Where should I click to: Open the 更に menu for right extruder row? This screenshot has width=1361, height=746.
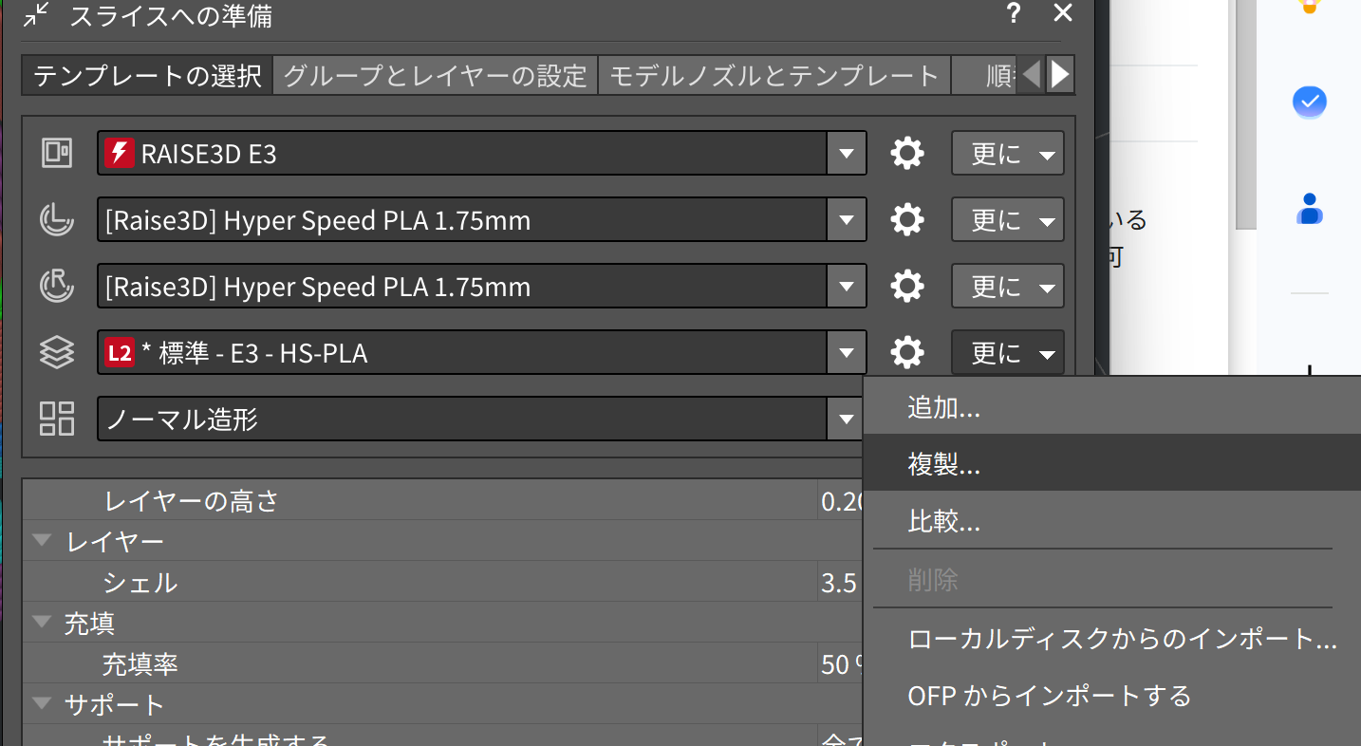tap(1008, 287)
